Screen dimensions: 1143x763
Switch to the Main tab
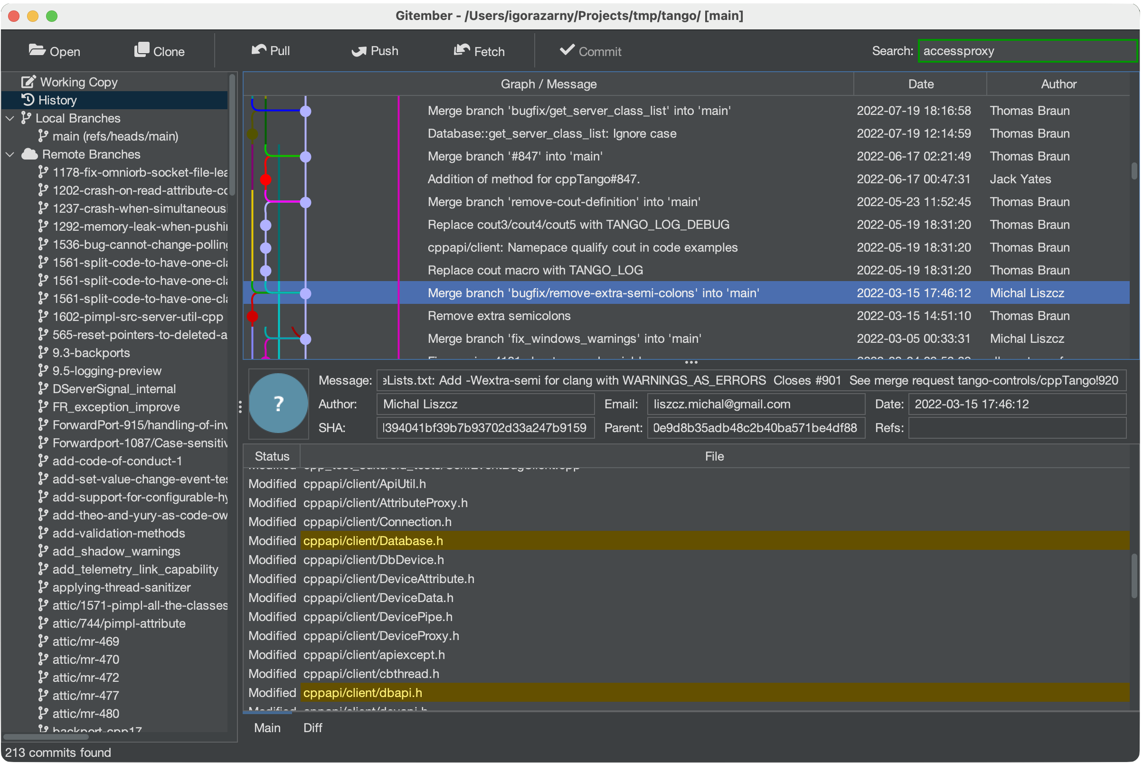pos(267,727)
